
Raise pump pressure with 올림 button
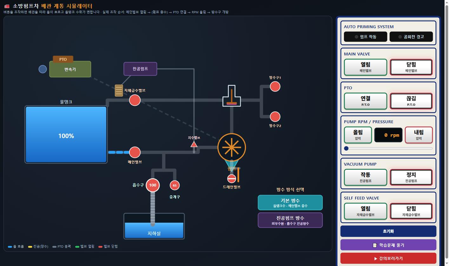358,135
